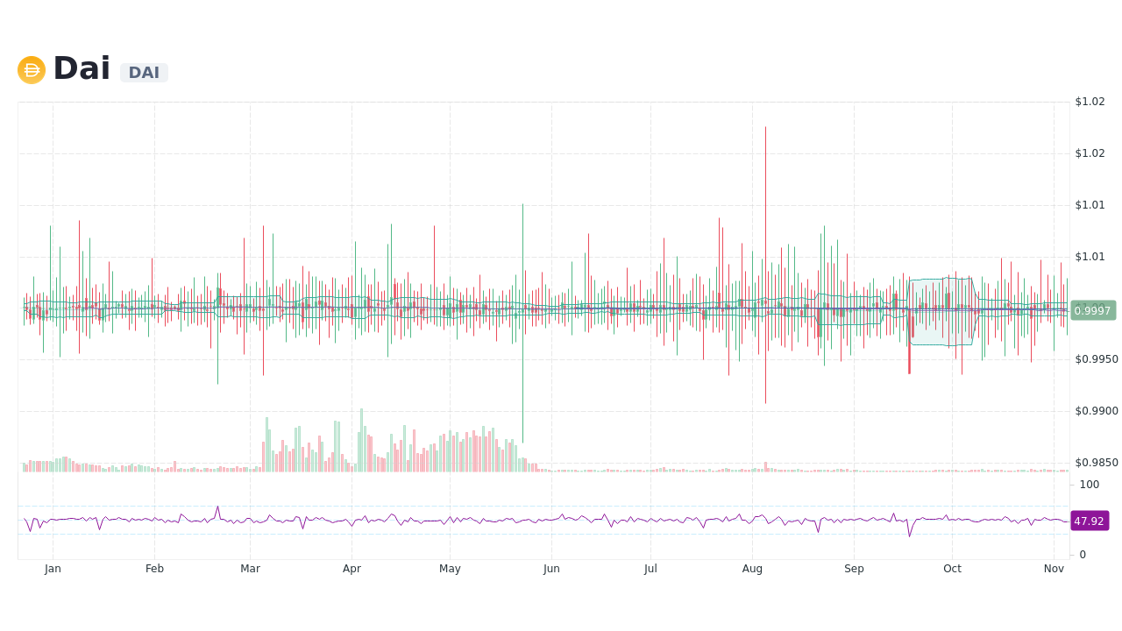Click the $0.9900 price axis label

[x=1097, y=411]
